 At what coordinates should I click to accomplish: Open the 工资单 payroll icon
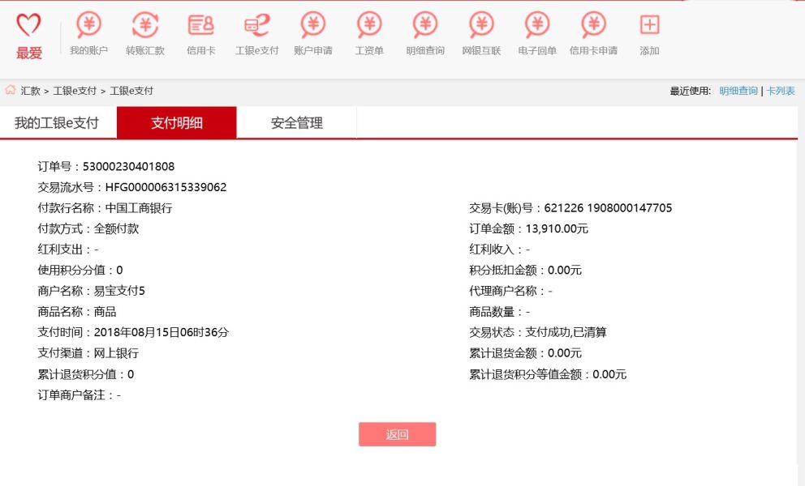(369, 26)
